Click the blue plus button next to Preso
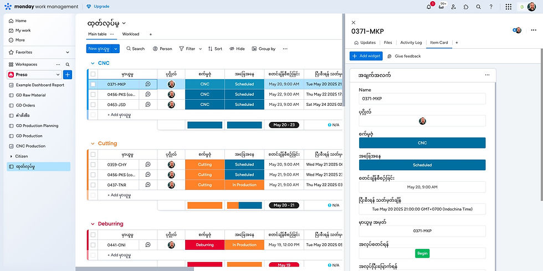 68,74
